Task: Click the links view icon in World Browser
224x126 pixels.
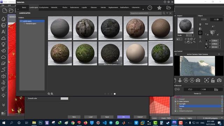Action: [x=190, y=90]
